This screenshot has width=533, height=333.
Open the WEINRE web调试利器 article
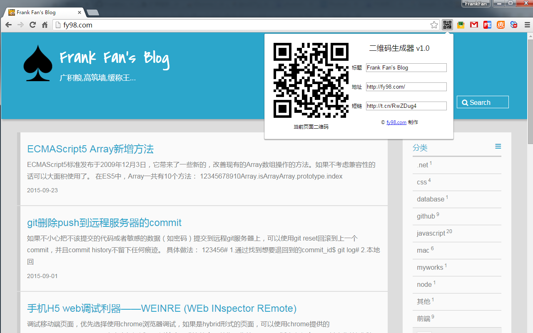tap(162, 308)
